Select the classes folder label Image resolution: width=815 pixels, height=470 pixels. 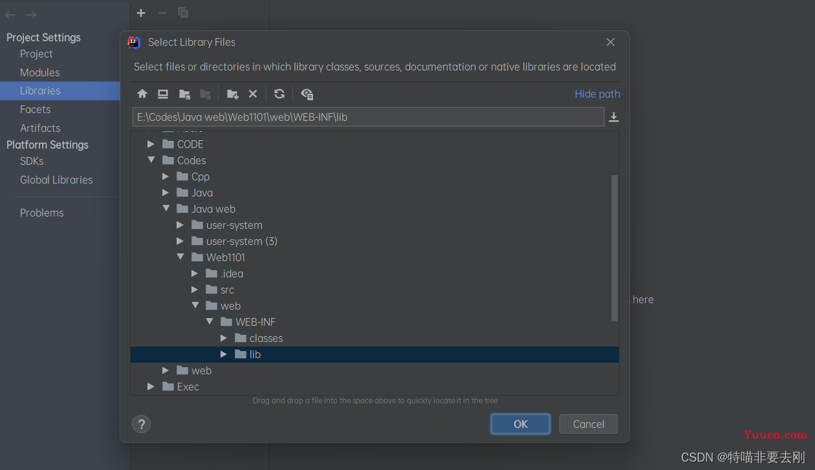tap(266, 338)
